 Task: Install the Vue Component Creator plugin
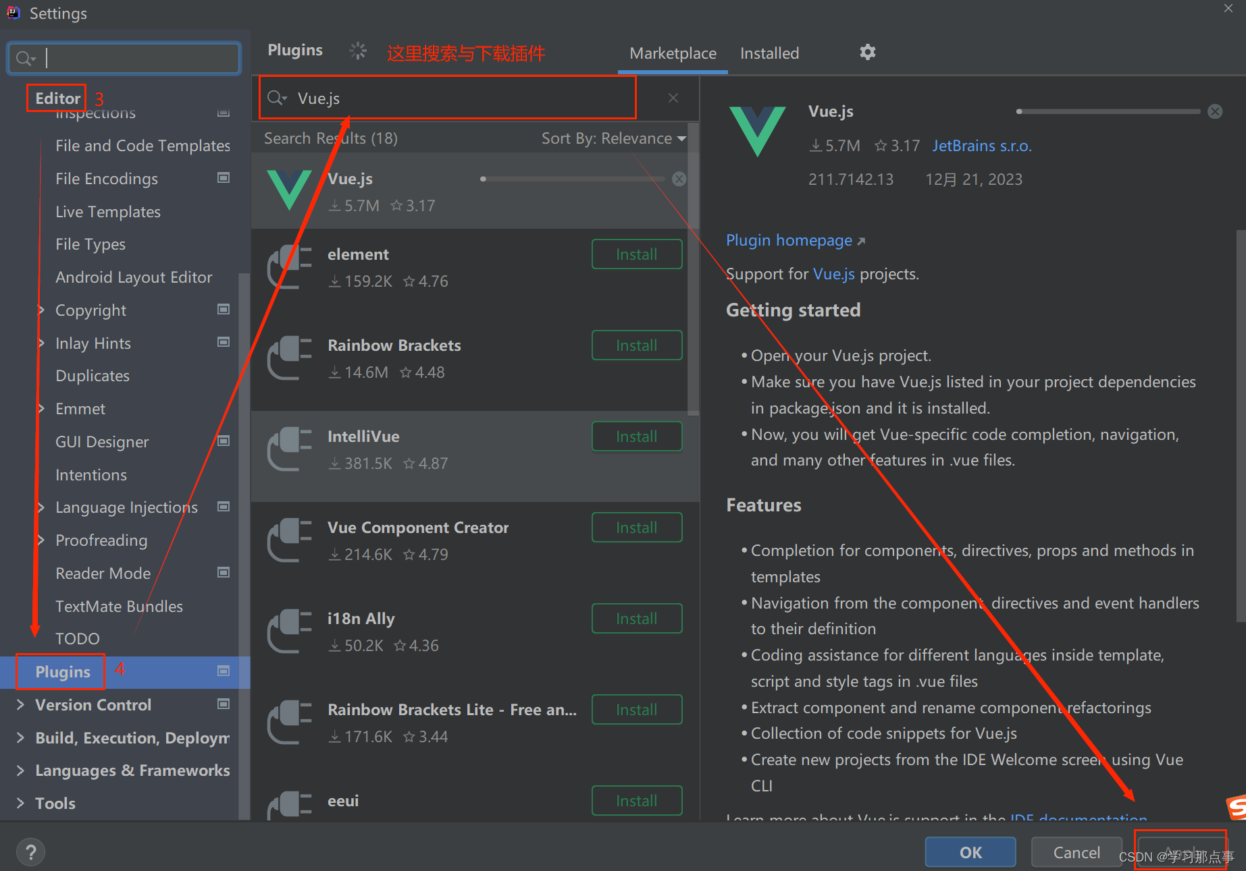(x=637, y=528)
